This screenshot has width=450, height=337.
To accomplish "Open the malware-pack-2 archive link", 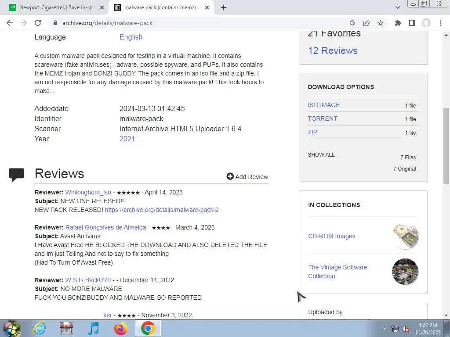I will pyautogui.click(x=162, y=210).
